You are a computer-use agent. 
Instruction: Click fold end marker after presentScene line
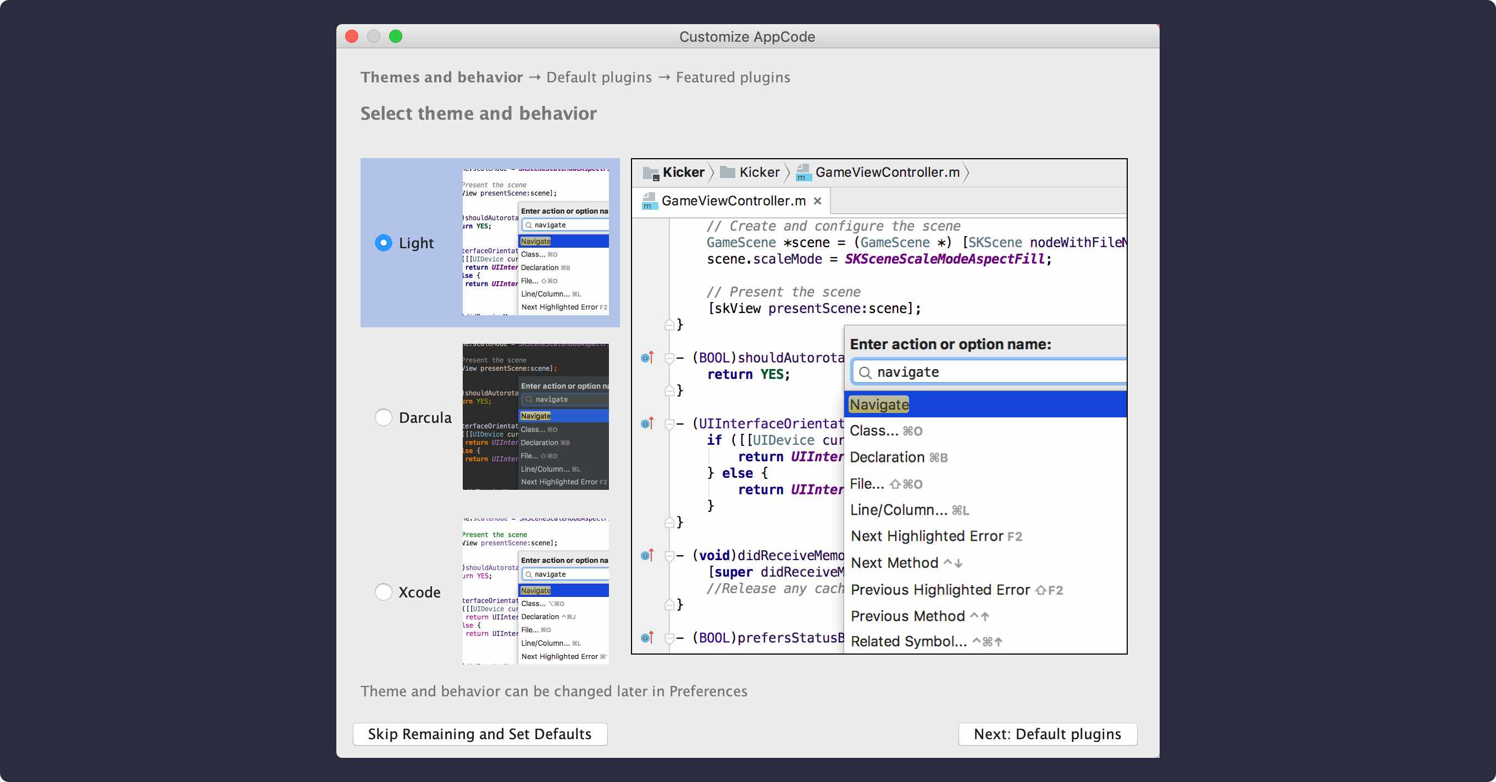click(669, 325)
